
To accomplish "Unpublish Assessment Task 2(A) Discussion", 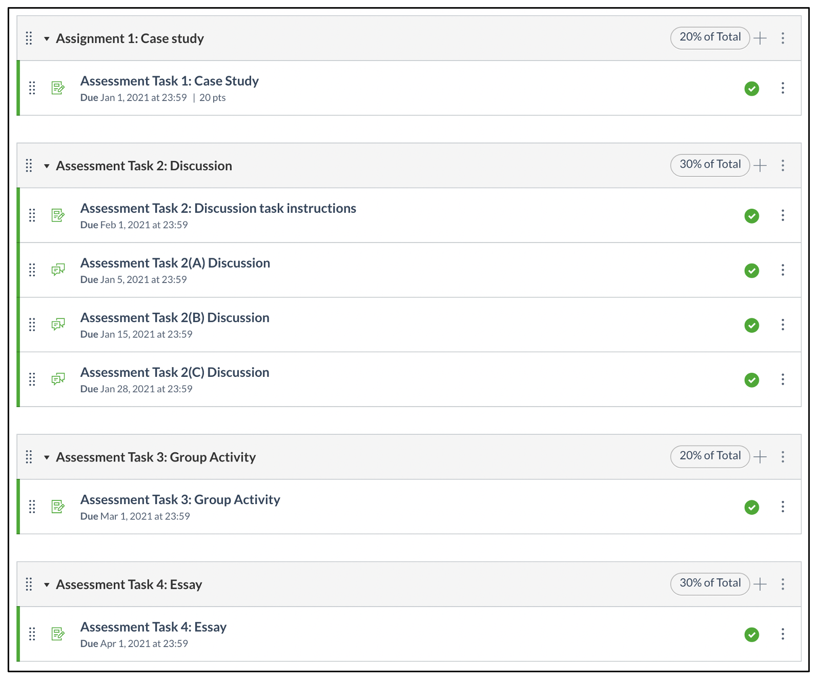I will click(x=752, y=271).
